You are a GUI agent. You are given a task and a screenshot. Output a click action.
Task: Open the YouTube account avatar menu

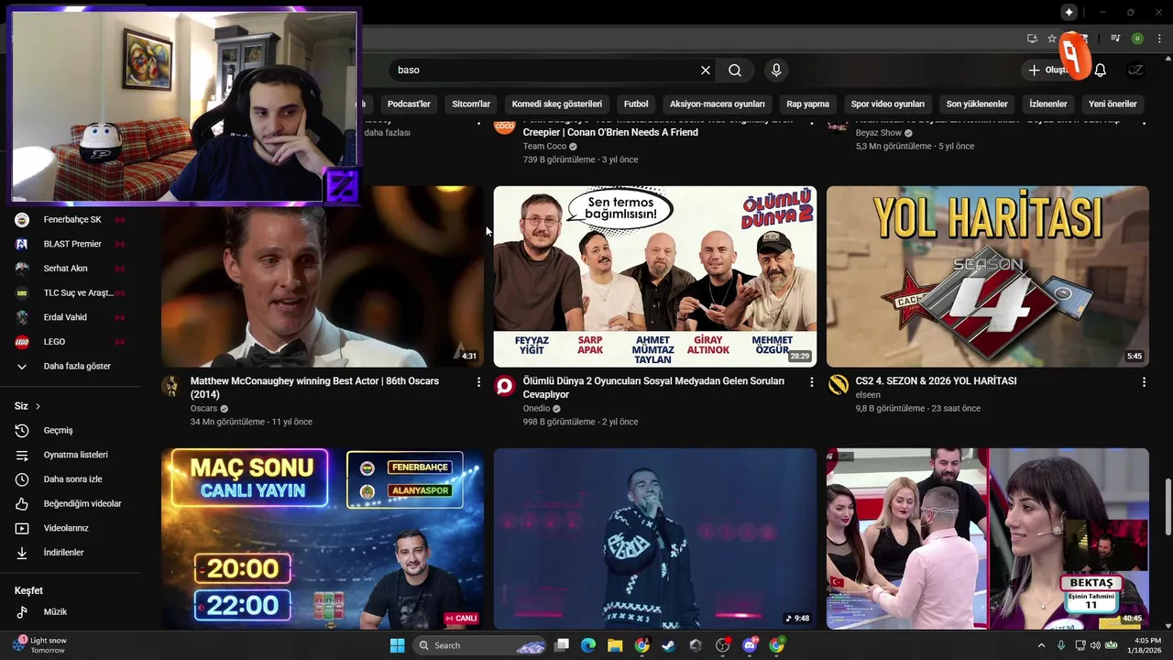click(x=1135, y=70)
